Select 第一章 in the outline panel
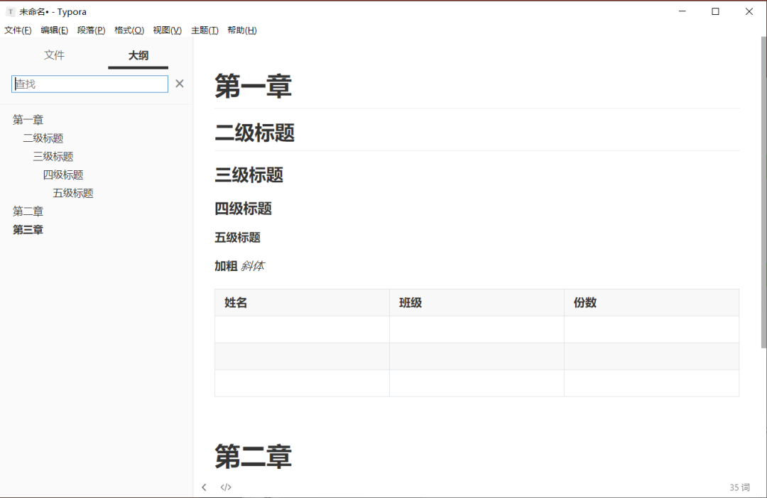Viewport: 767px width, 498px height. [27, 119]
